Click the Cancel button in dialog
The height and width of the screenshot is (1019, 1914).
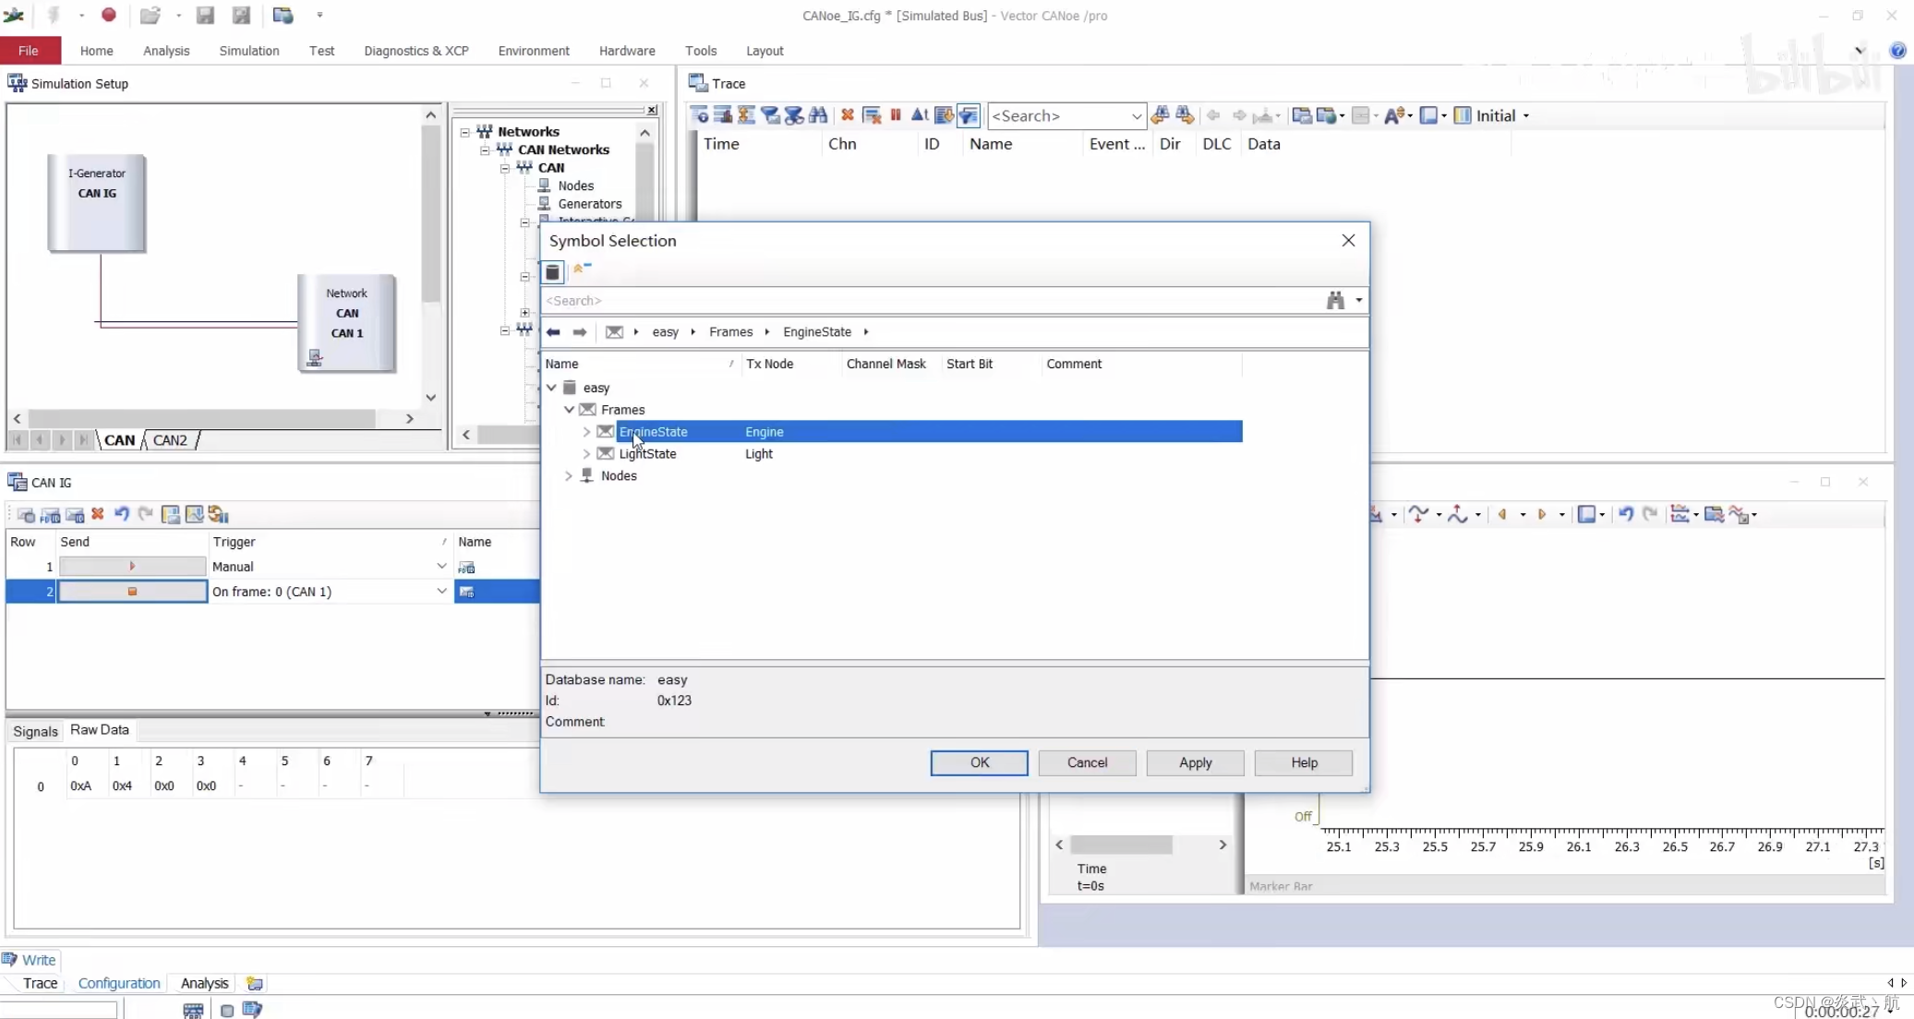pos(1087,762)
